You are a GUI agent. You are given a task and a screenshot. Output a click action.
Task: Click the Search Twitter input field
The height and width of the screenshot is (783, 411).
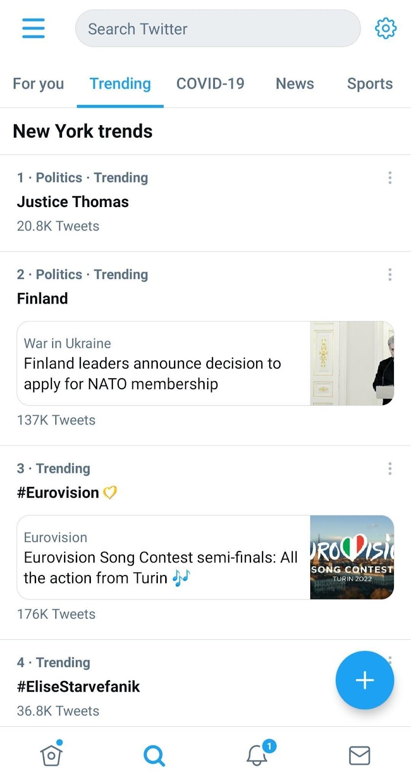click(x=217, y=29)
